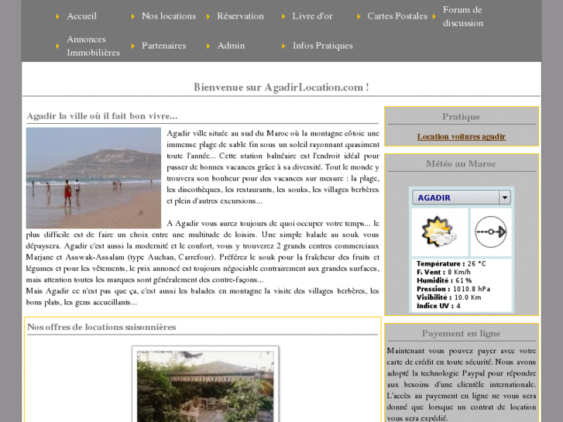563x422 pixels.
Task: Click the yellow arrow beside Partenaires
Action: 133,46
